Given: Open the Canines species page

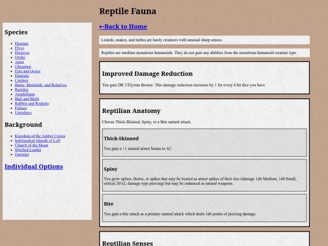Looking at the screenshot, I should click(21, 80).
